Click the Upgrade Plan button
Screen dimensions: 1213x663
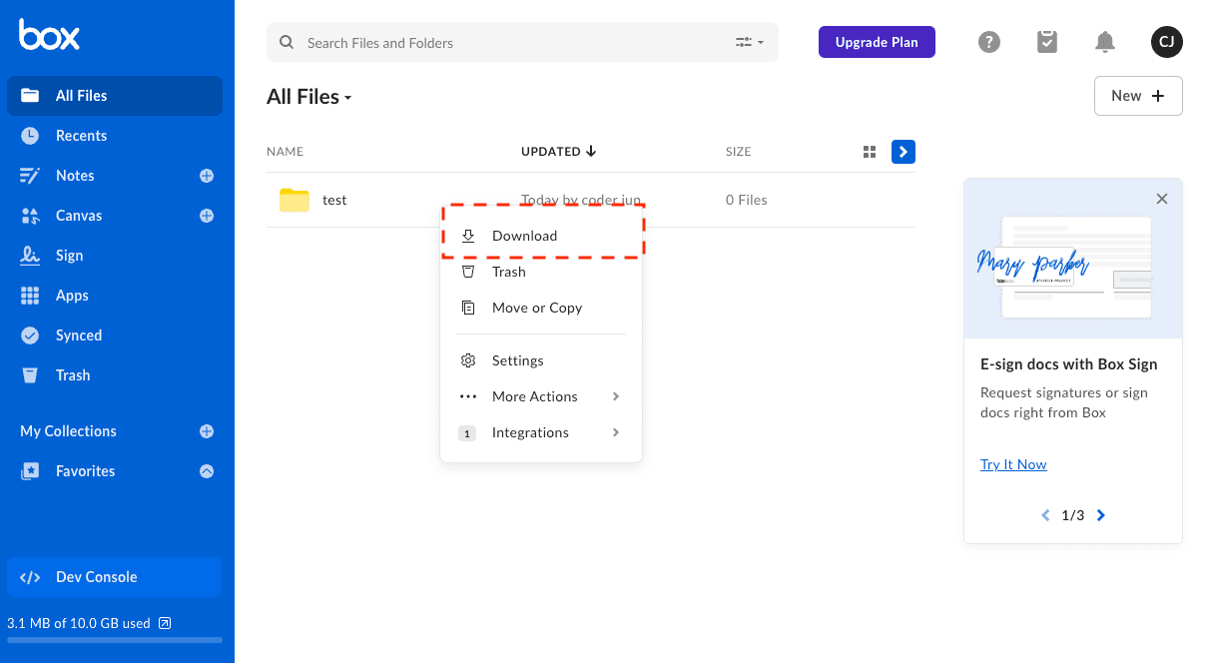click(877, 42)
